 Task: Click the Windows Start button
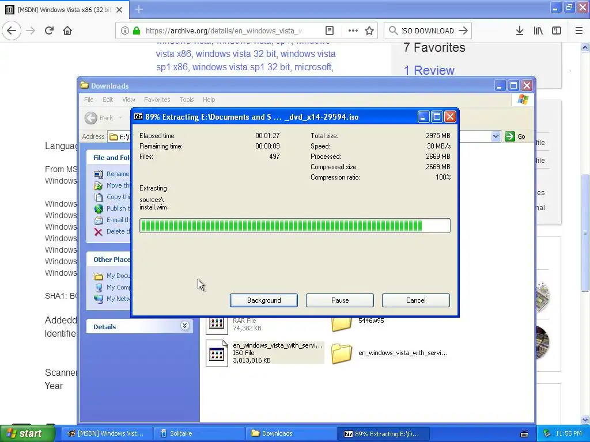tap(28, 433)
